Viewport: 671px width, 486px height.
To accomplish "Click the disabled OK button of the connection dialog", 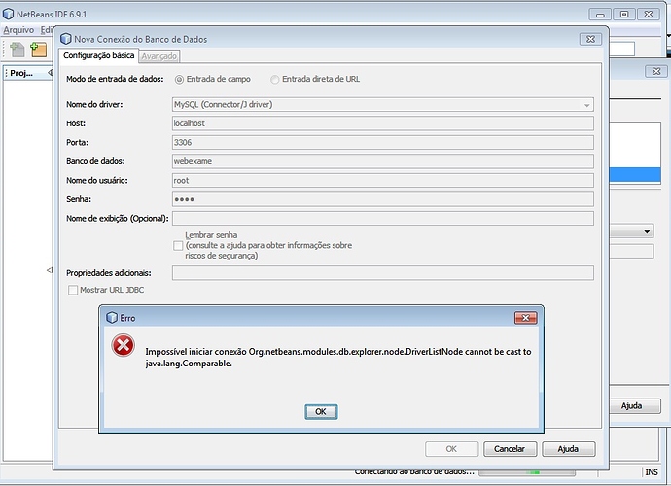I will click(x=451, y=449).
